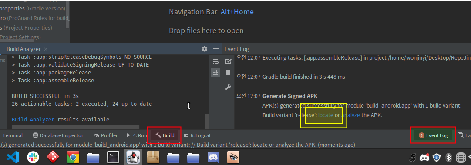
Task: Click the status bar APK generated message
Action: pos(178,145)
